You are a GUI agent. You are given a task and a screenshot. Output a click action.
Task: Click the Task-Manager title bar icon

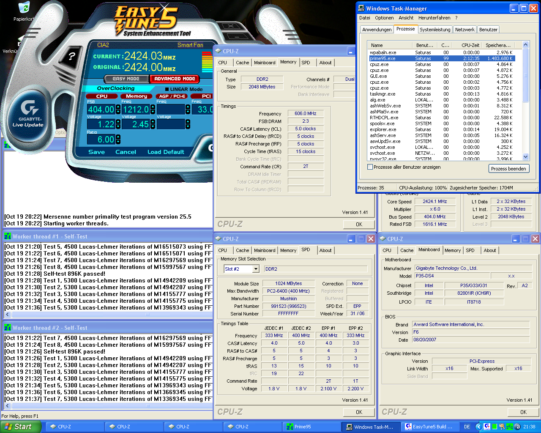tap(361, 8)
